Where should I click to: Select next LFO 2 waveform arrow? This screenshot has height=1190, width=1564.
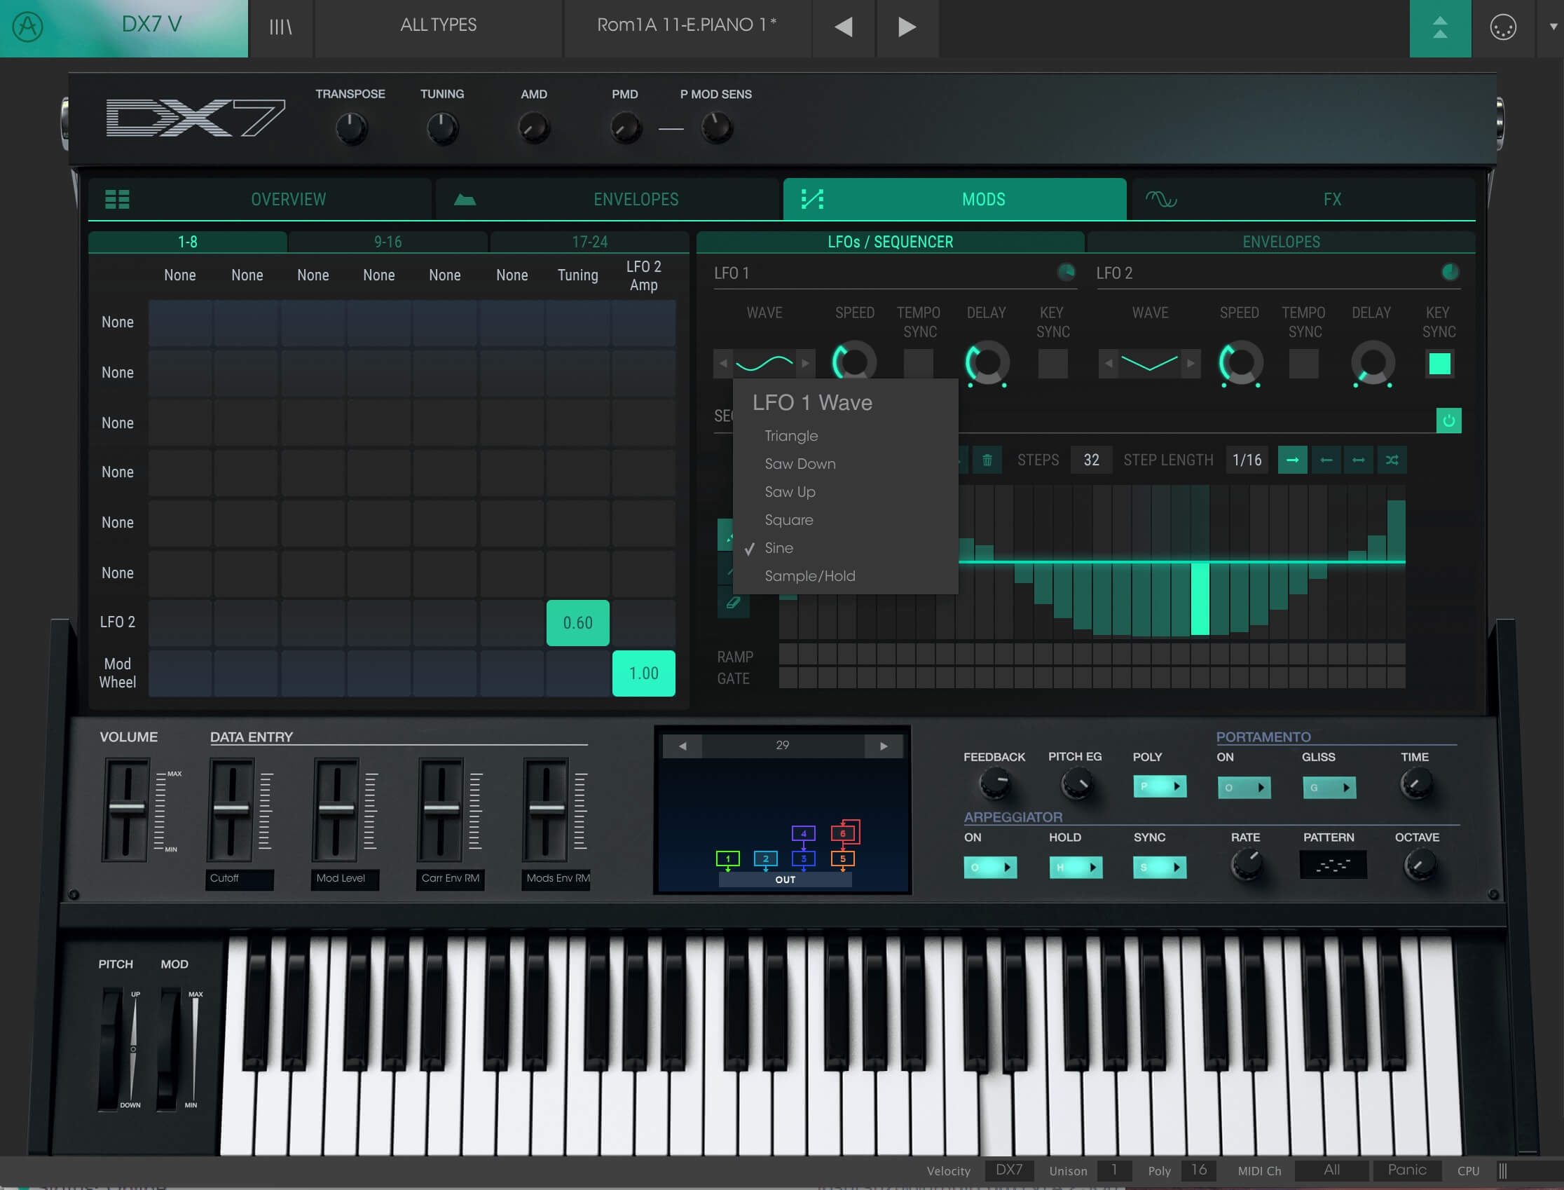point(1191,363)
